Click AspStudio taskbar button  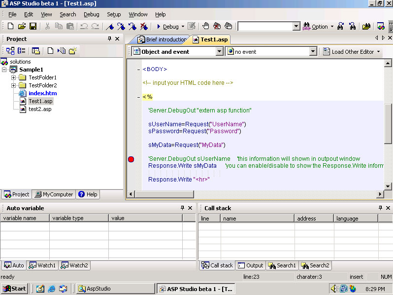click(x=115, y=289)
